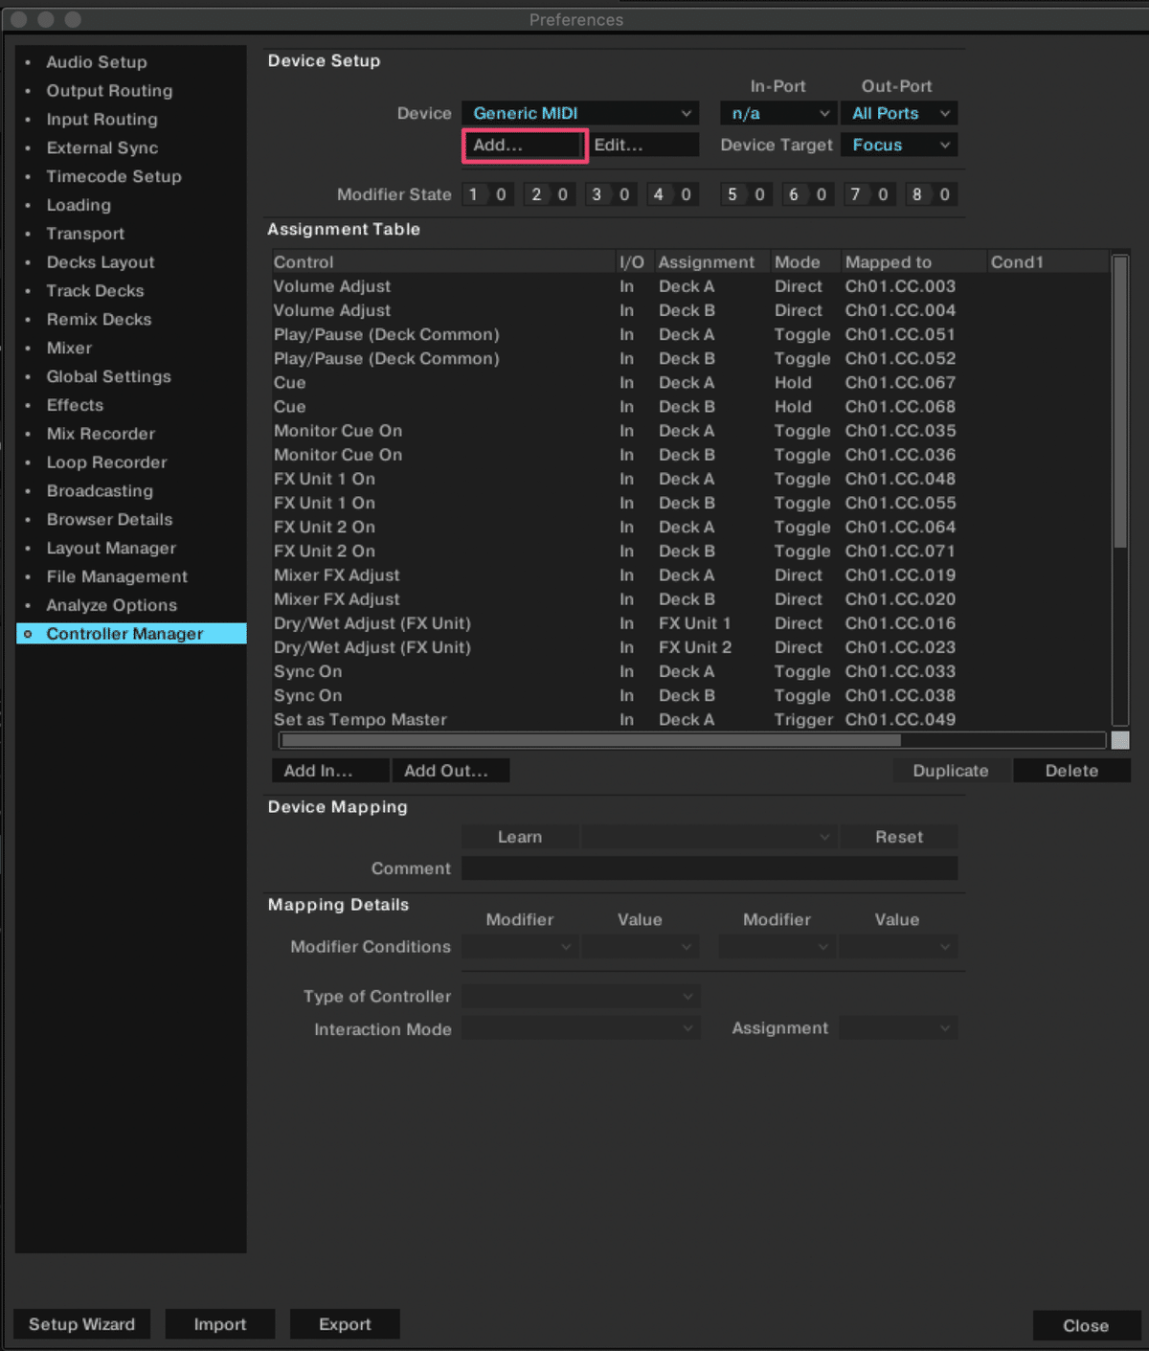Duplicate the selected assignment
This screenshot has width=1149, height=1351.
point(951,771)
